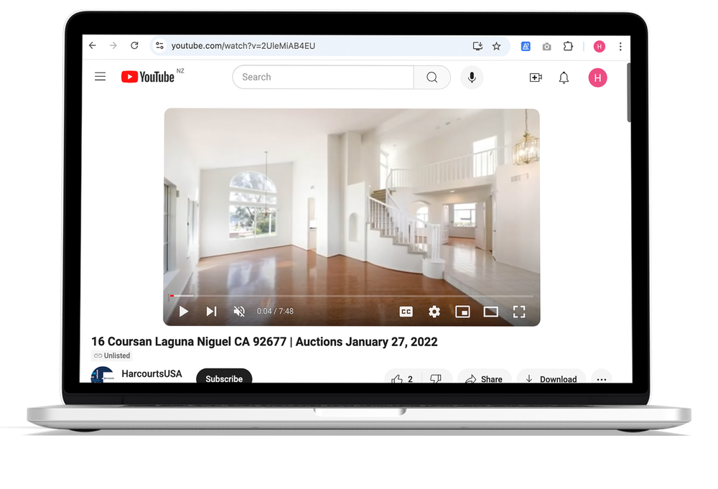This screenshot has height=489, width=718.
Task: Start voice search with the microphone icon
Action: click(x=472, y=78)
